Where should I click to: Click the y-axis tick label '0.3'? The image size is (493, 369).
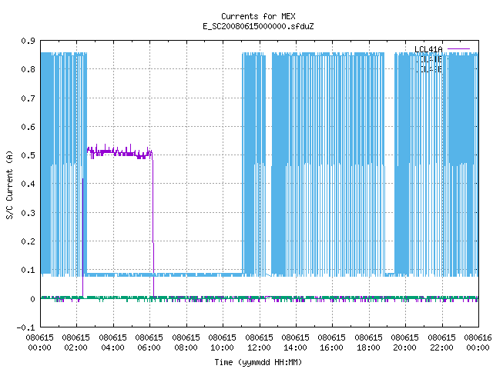28,213
